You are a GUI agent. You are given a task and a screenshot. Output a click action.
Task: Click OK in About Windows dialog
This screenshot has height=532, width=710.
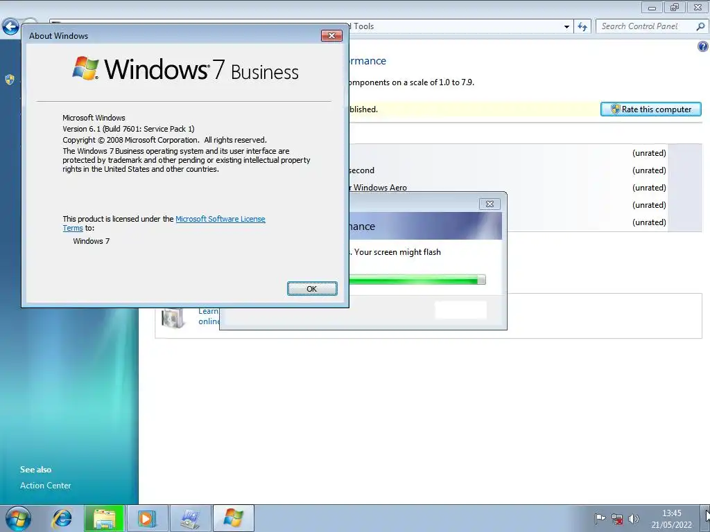pyautogui.click(x=312, y=289)
